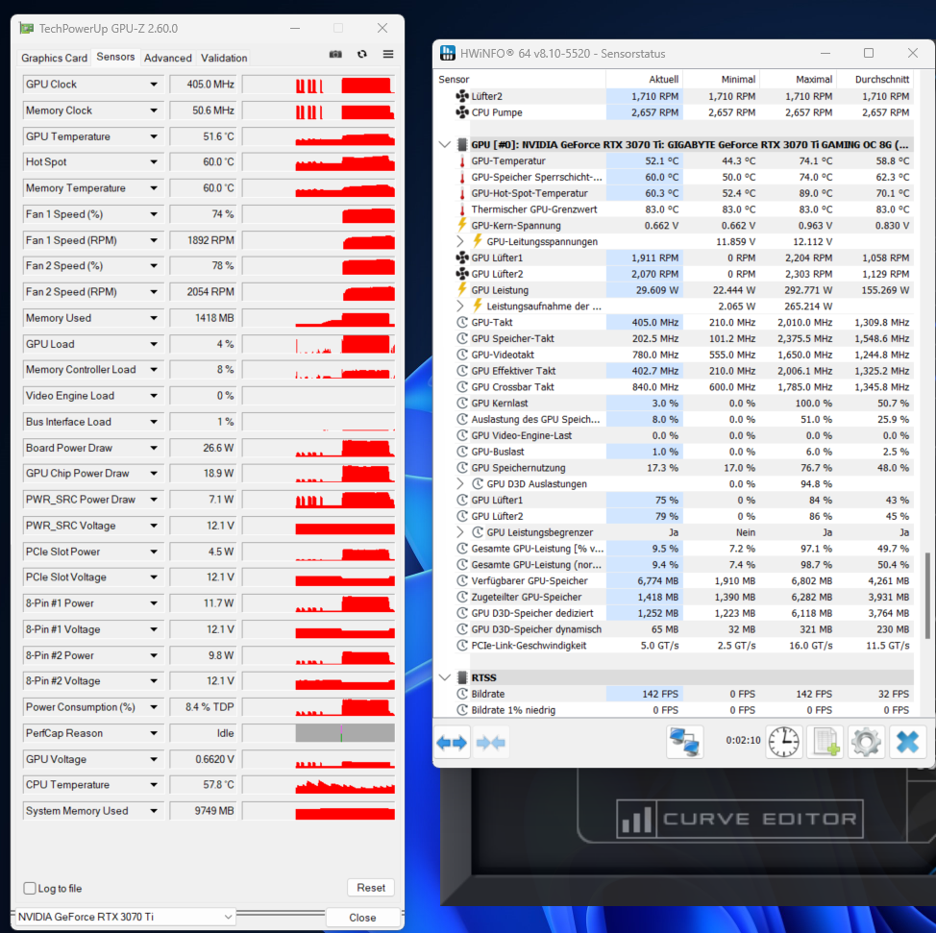Viewport: 936px width, 933px height.
Task: Switch to the Advanced tab
Action: [168, 58]
